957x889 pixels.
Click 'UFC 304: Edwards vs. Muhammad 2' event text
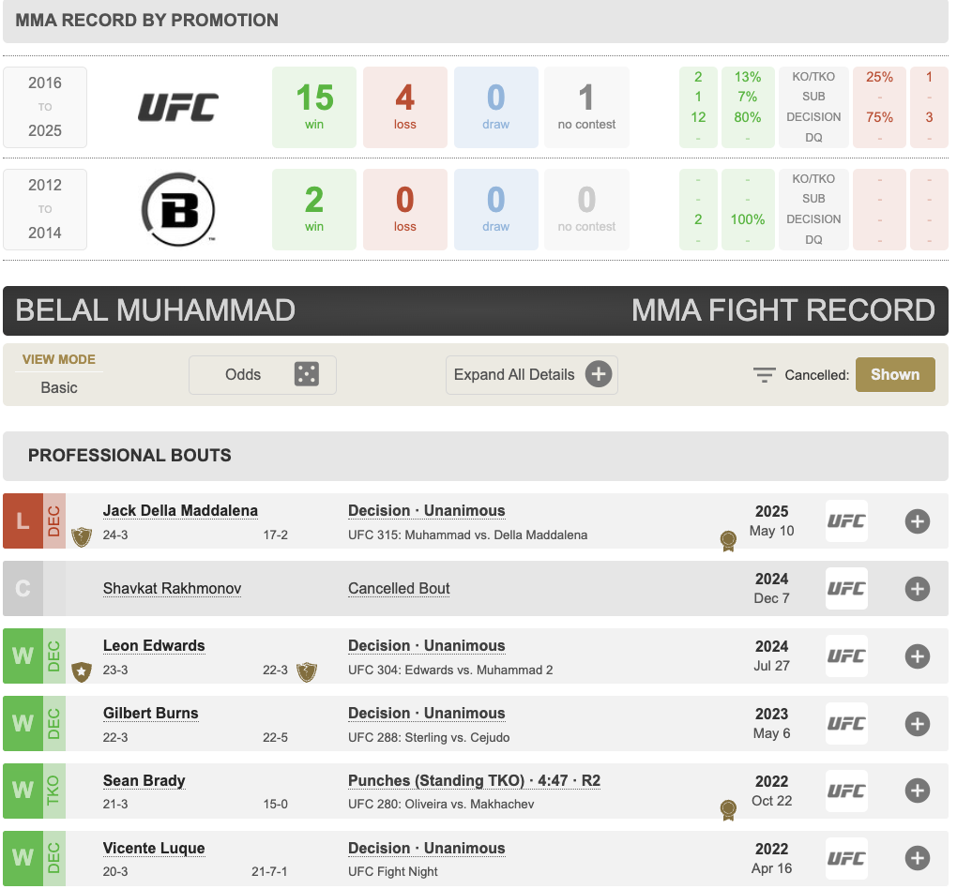point(450,670)
